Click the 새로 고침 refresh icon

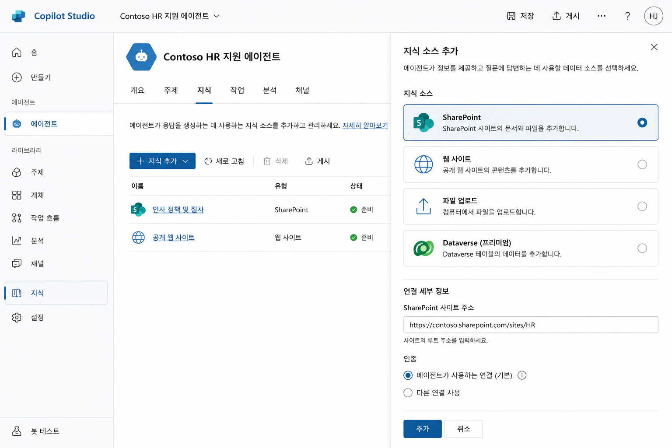208,161
